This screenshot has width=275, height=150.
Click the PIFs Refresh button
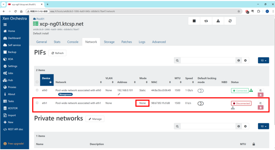coord(57,53)
